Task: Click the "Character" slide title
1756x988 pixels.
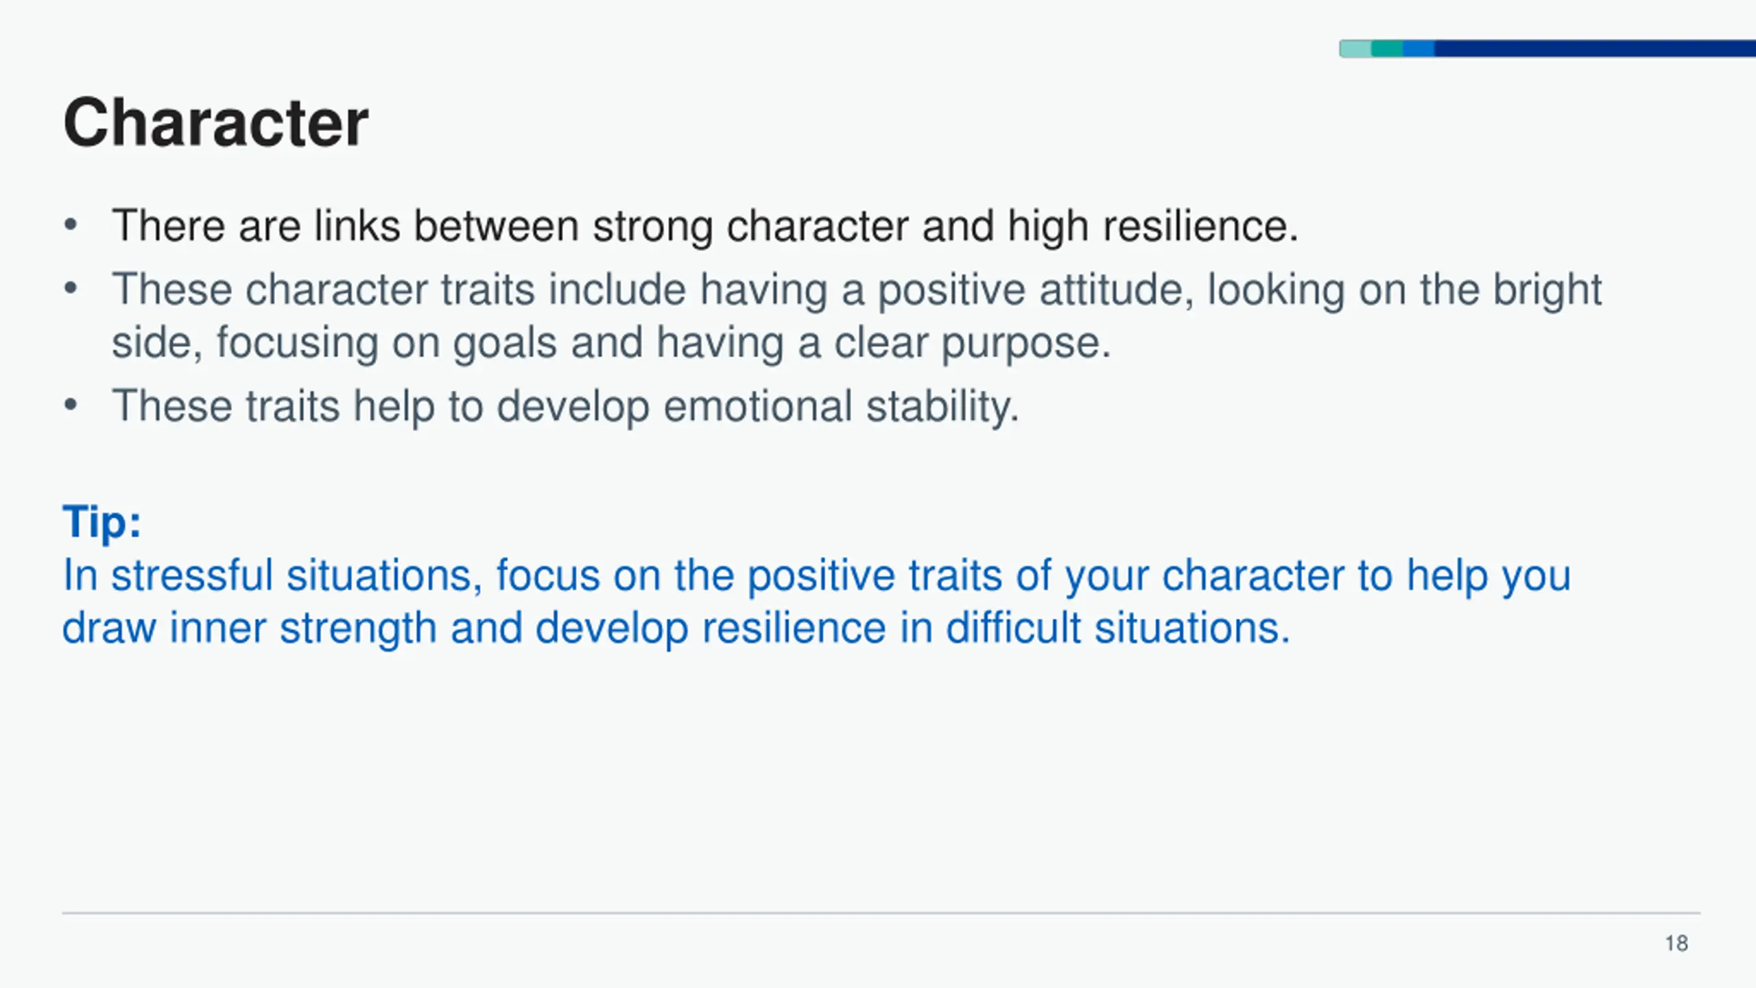Action: point(216,123)
